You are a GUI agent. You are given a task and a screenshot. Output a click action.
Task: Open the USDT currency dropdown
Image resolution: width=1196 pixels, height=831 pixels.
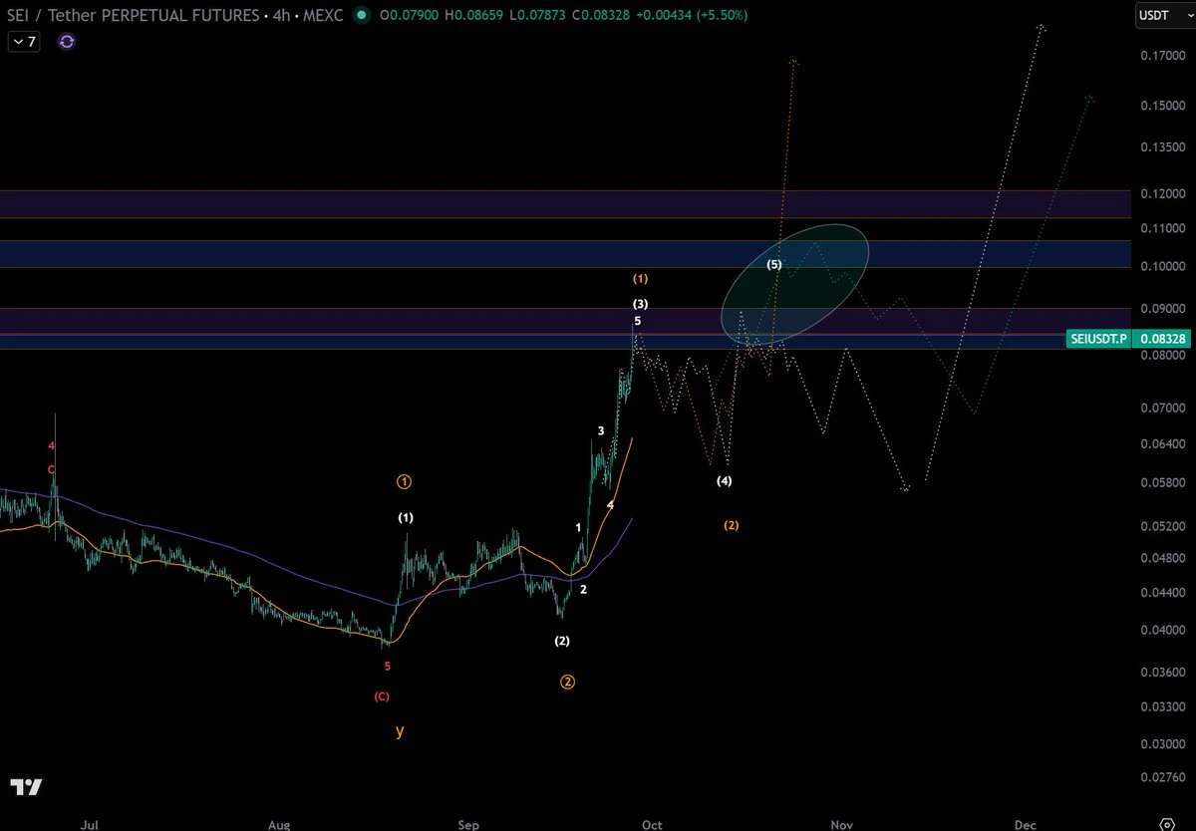[1163, 15]
